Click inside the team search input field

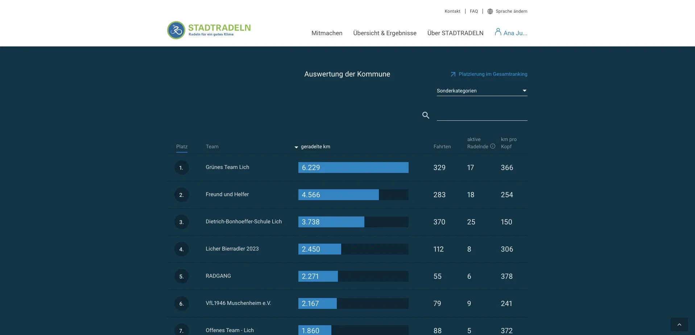tap(481, 115)
